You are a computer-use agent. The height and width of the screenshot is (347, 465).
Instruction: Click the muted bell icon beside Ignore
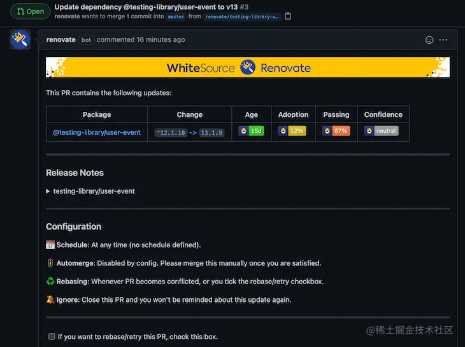[50, 299]
